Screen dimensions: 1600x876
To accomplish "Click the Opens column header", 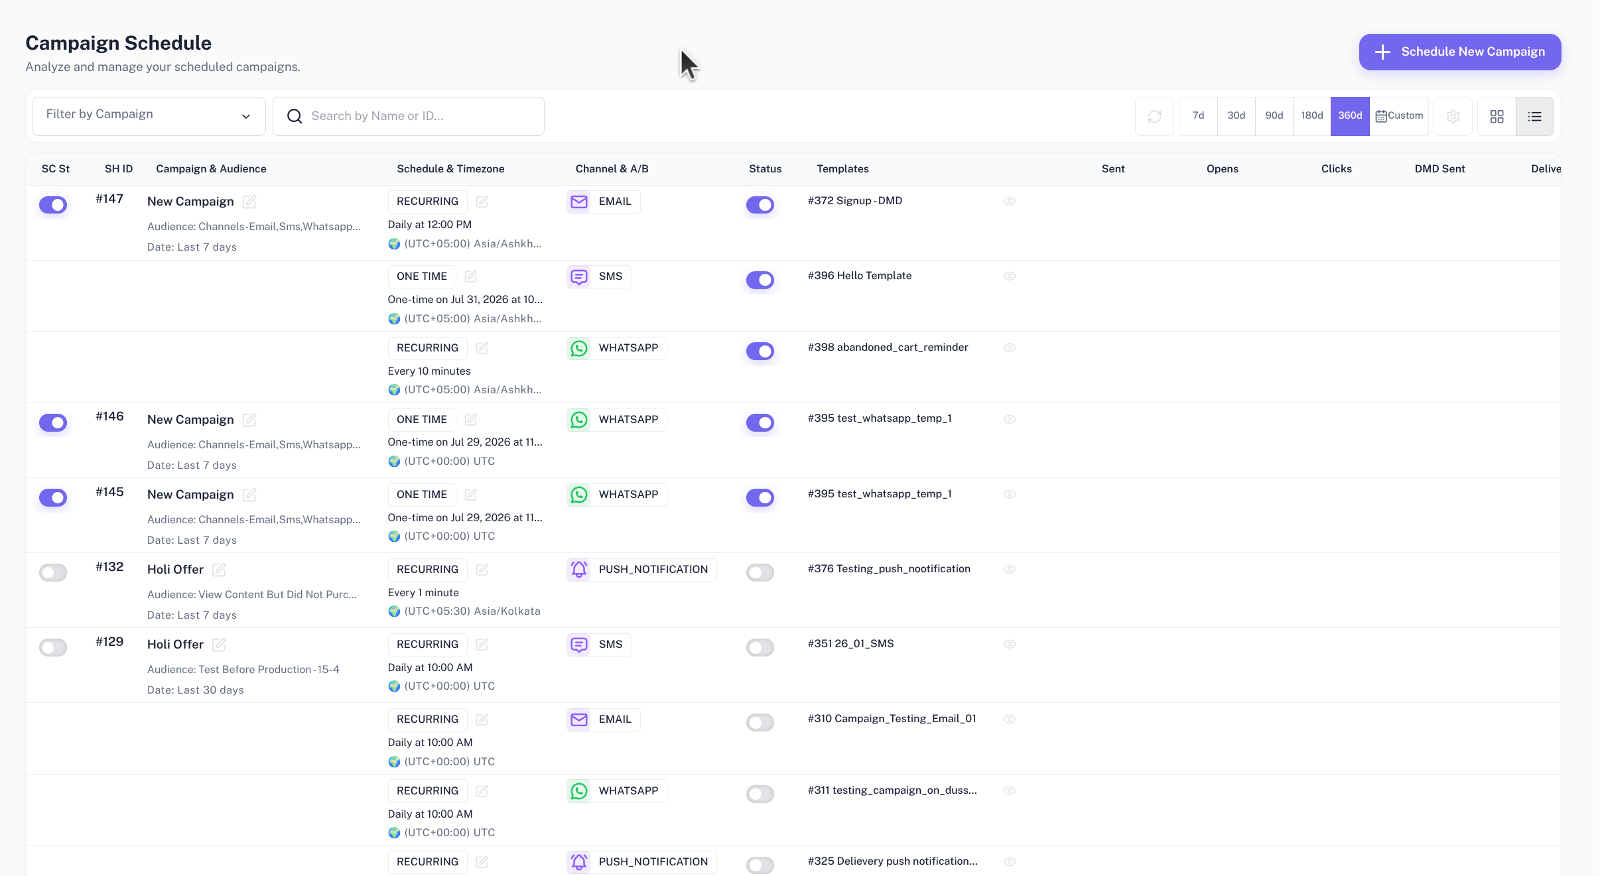I will point(1222,169).
